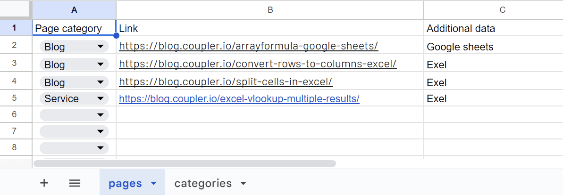Expand the Service dropdown in row 5
Image resolution: width=563 pixels, height=195 pixels.
(x=100, y=98)
